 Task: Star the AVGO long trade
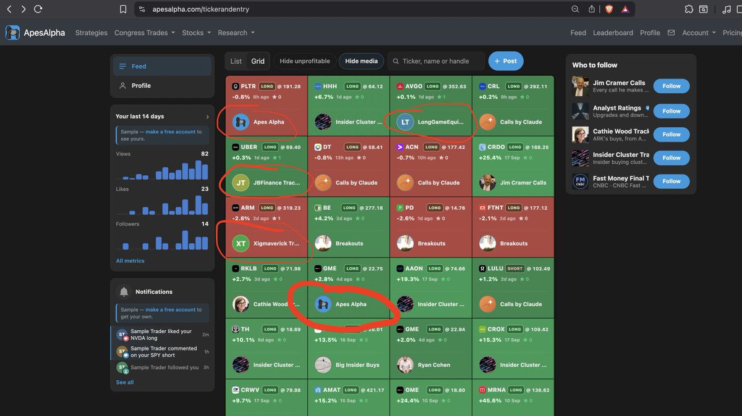(439, 97)
